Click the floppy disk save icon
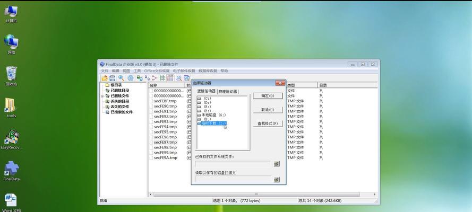Viewport: 472px width, 212px height. (x=112, y=78)
